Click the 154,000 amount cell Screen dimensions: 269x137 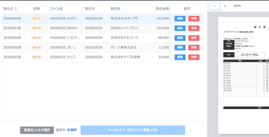(x=163, y=28)
